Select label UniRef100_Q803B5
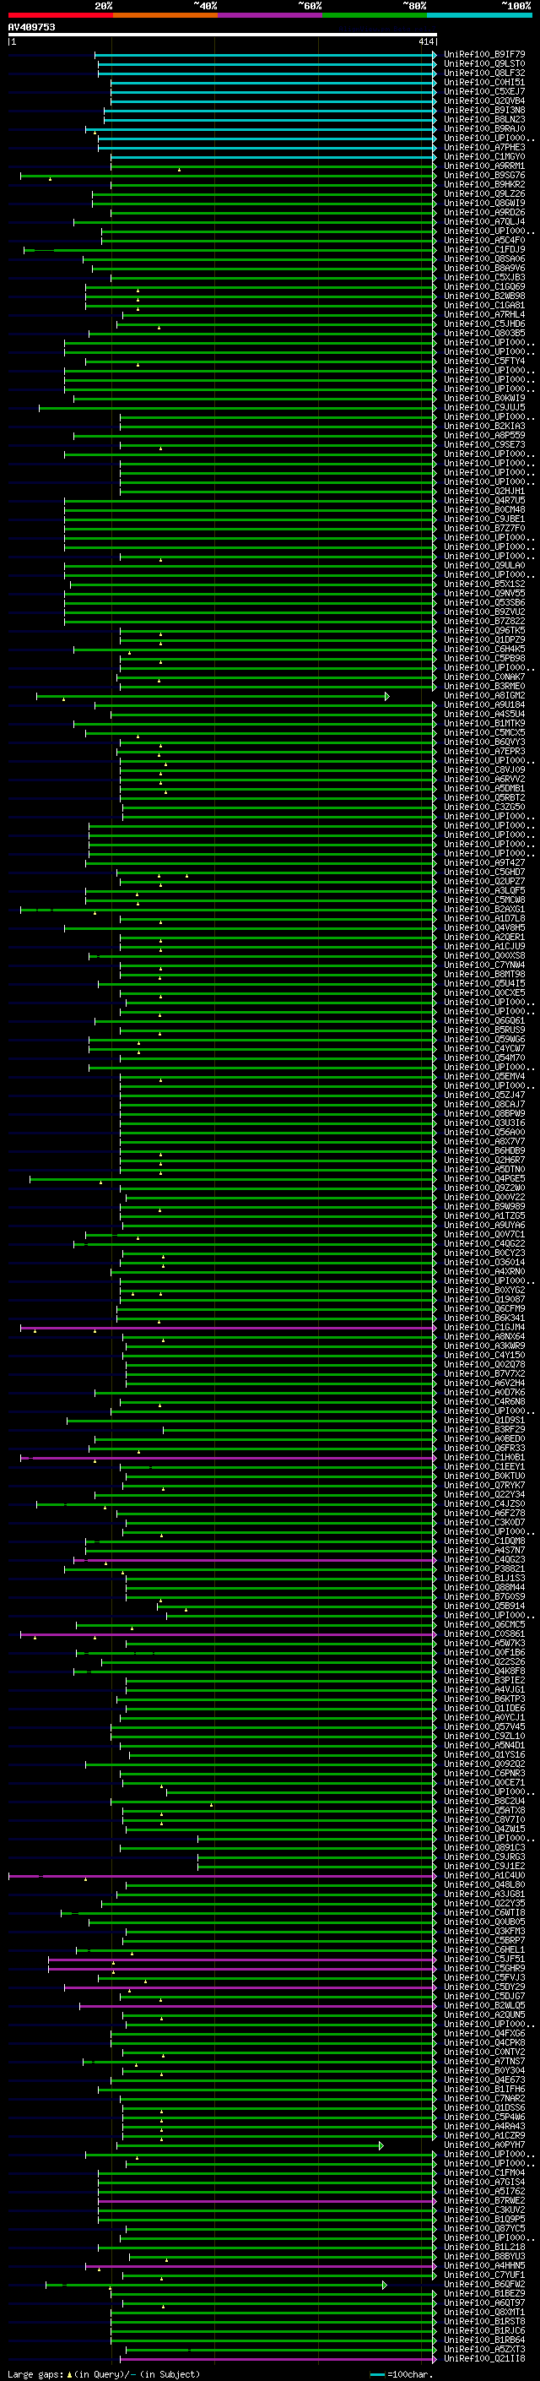The image size is (540, 2381). [x=484, y=333]
